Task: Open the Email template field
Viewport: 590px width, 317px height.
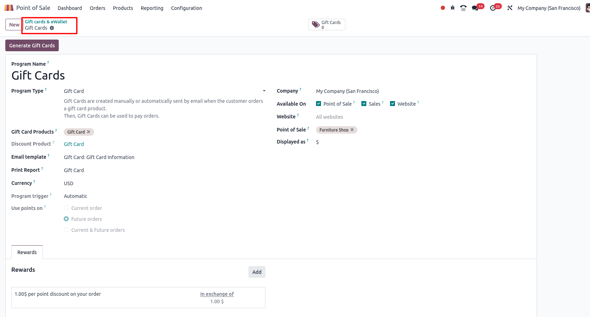Action: click(165, 157)
